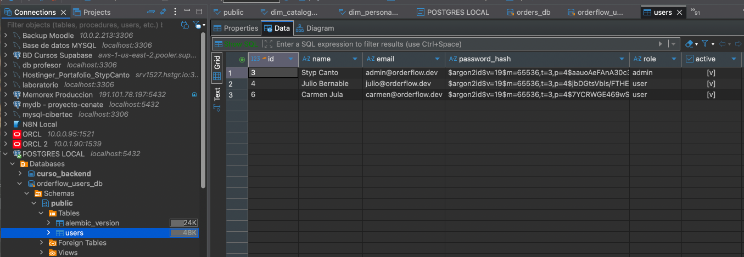The width and height of the screenshot is (744, 257).
Task: Click the mysql-cibertec dolphin icon
Action: pyautogui.click(x=16, y=115)
